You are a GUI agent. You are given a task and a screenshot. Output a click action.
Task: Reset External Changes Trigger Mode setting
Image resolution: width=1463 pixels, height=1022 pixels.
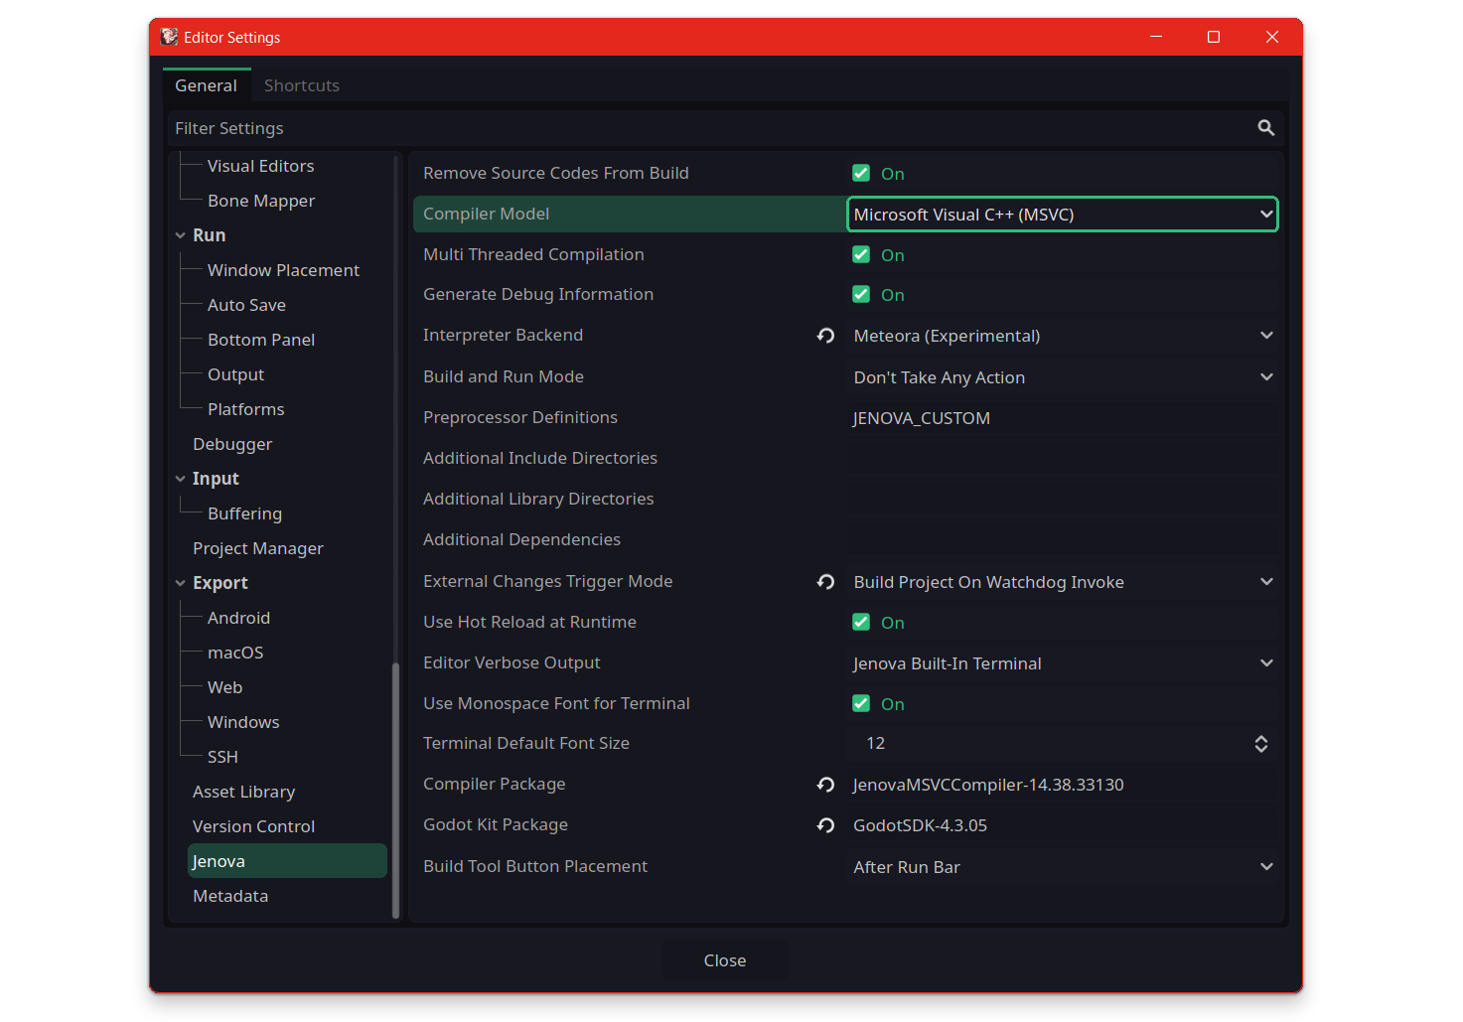click(825, 582)
